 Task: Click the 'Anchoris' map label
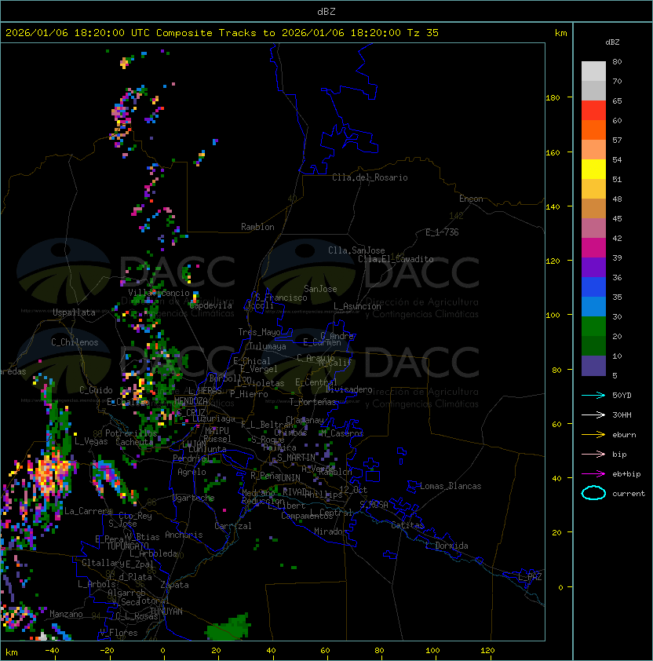(184, 535)
